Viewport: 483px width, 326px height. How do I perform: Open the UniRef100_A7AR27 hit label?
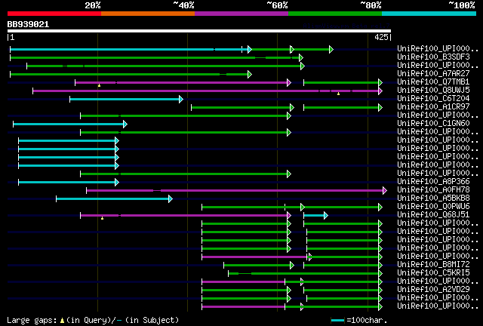433,73
